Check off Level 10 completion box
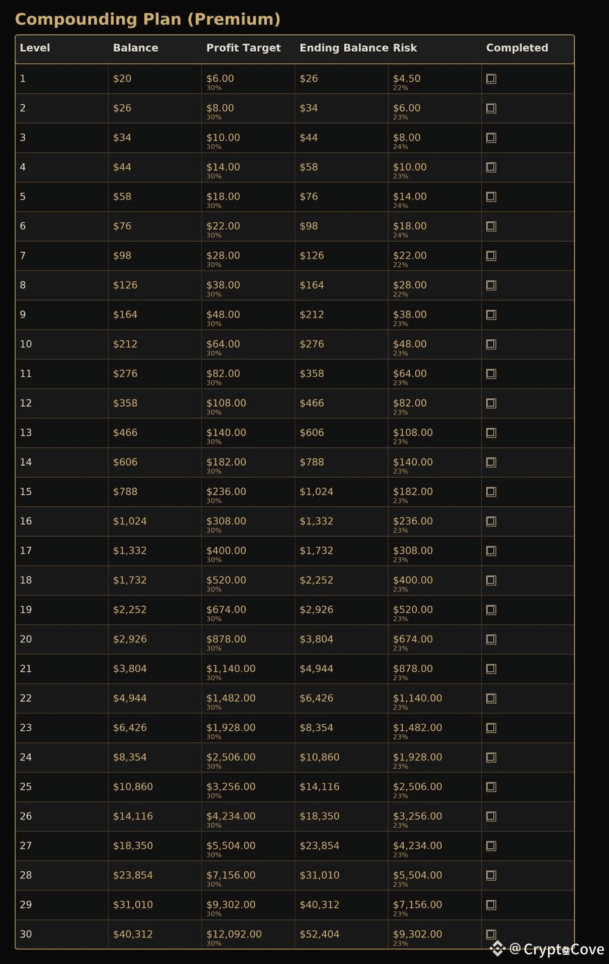This screenshot has height=964, width=609. (491, 345)
